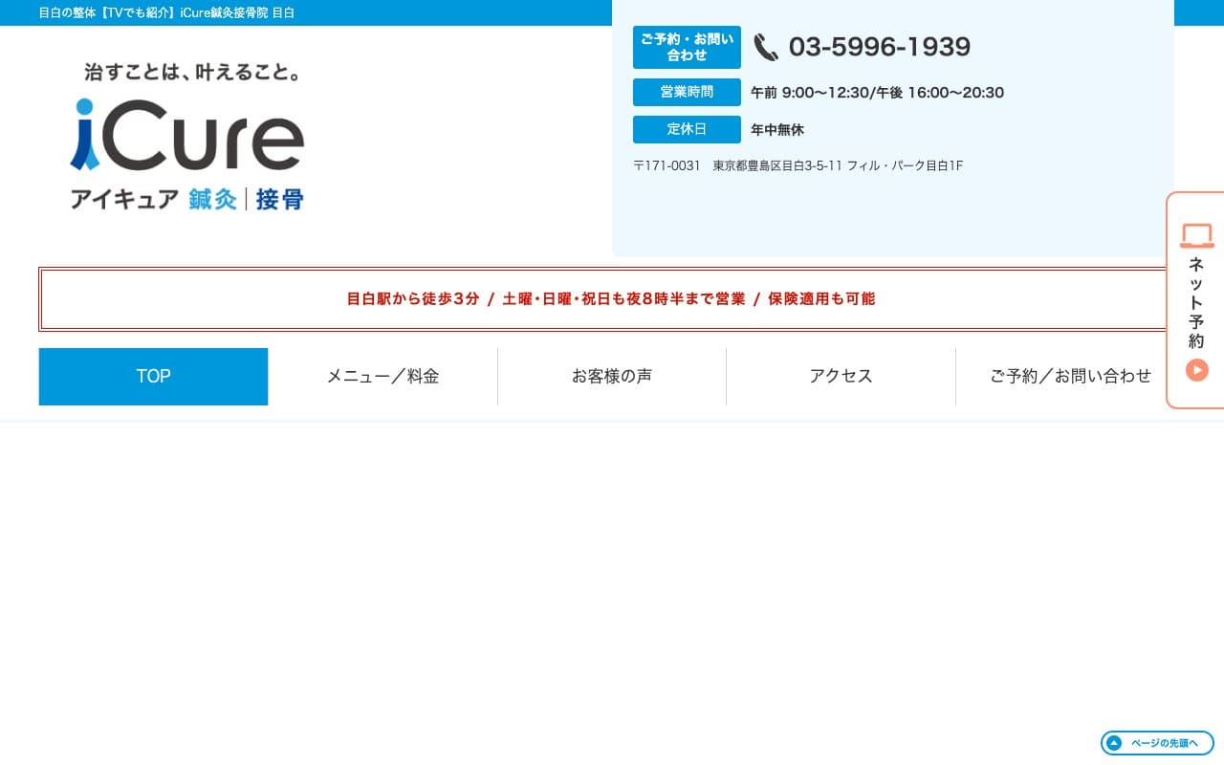
Task: Click the red banner about 目白駅から徒歩3分
Action: coord(611,298)
